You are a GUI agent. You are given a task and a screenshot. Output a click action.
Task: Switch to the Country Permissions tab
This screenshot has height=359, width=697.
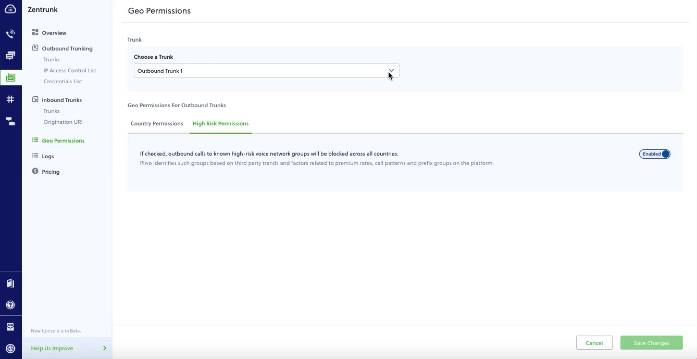(157, 124)
